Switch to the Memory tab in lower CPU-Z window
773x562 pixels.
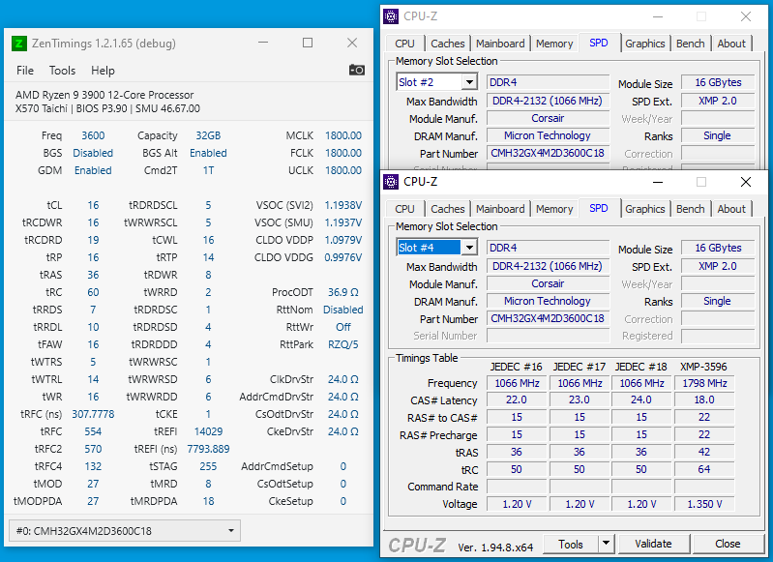coord(553,209)
